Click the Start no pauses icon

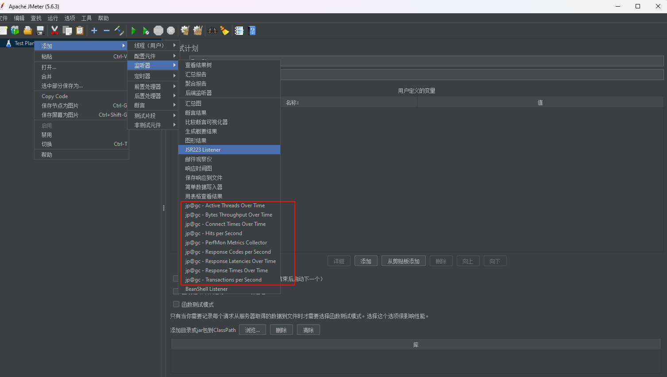[x=146, y=30]
